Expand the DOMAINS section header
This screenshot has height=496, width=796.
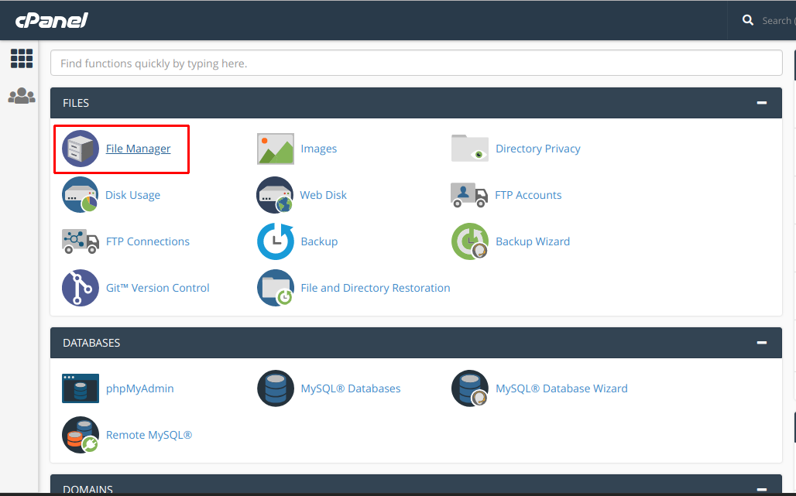coord(761,489)
